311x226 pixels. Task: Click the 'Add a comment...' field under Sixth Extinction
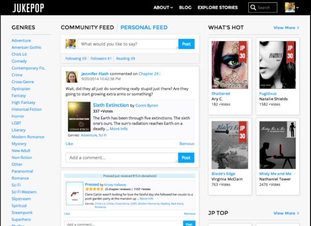pos(122,157)
